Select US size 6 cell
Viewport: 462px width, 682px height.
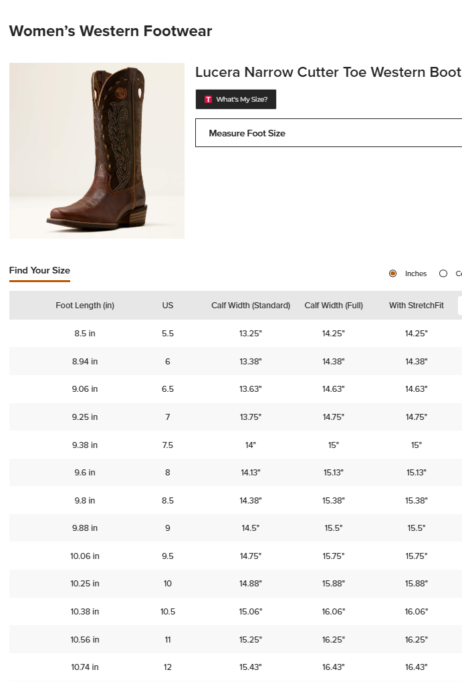tap(168, 362)
